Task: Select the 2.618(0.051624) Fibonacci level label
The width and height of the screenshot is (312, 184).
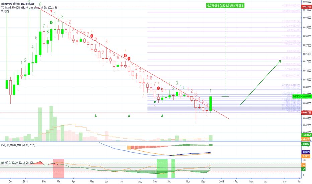Action: click(291, 21)
